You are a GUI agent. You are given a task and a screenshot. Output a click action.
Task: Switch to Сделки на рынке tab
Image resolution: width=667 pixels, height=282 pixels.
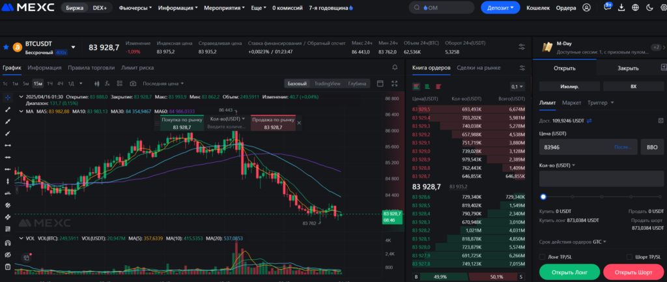click(x=479, y=68)
